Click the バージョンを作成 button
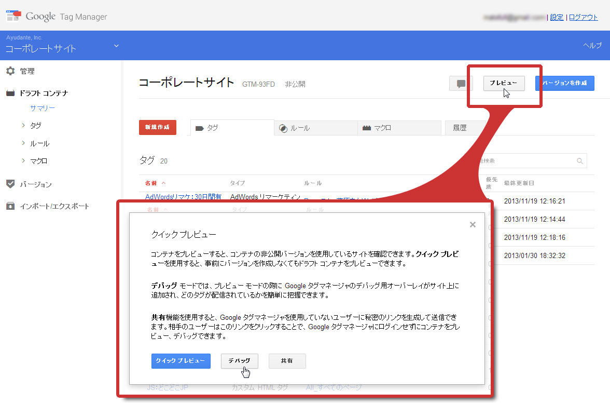This screenshot has width=610, height=405. (x=564, y=83)
